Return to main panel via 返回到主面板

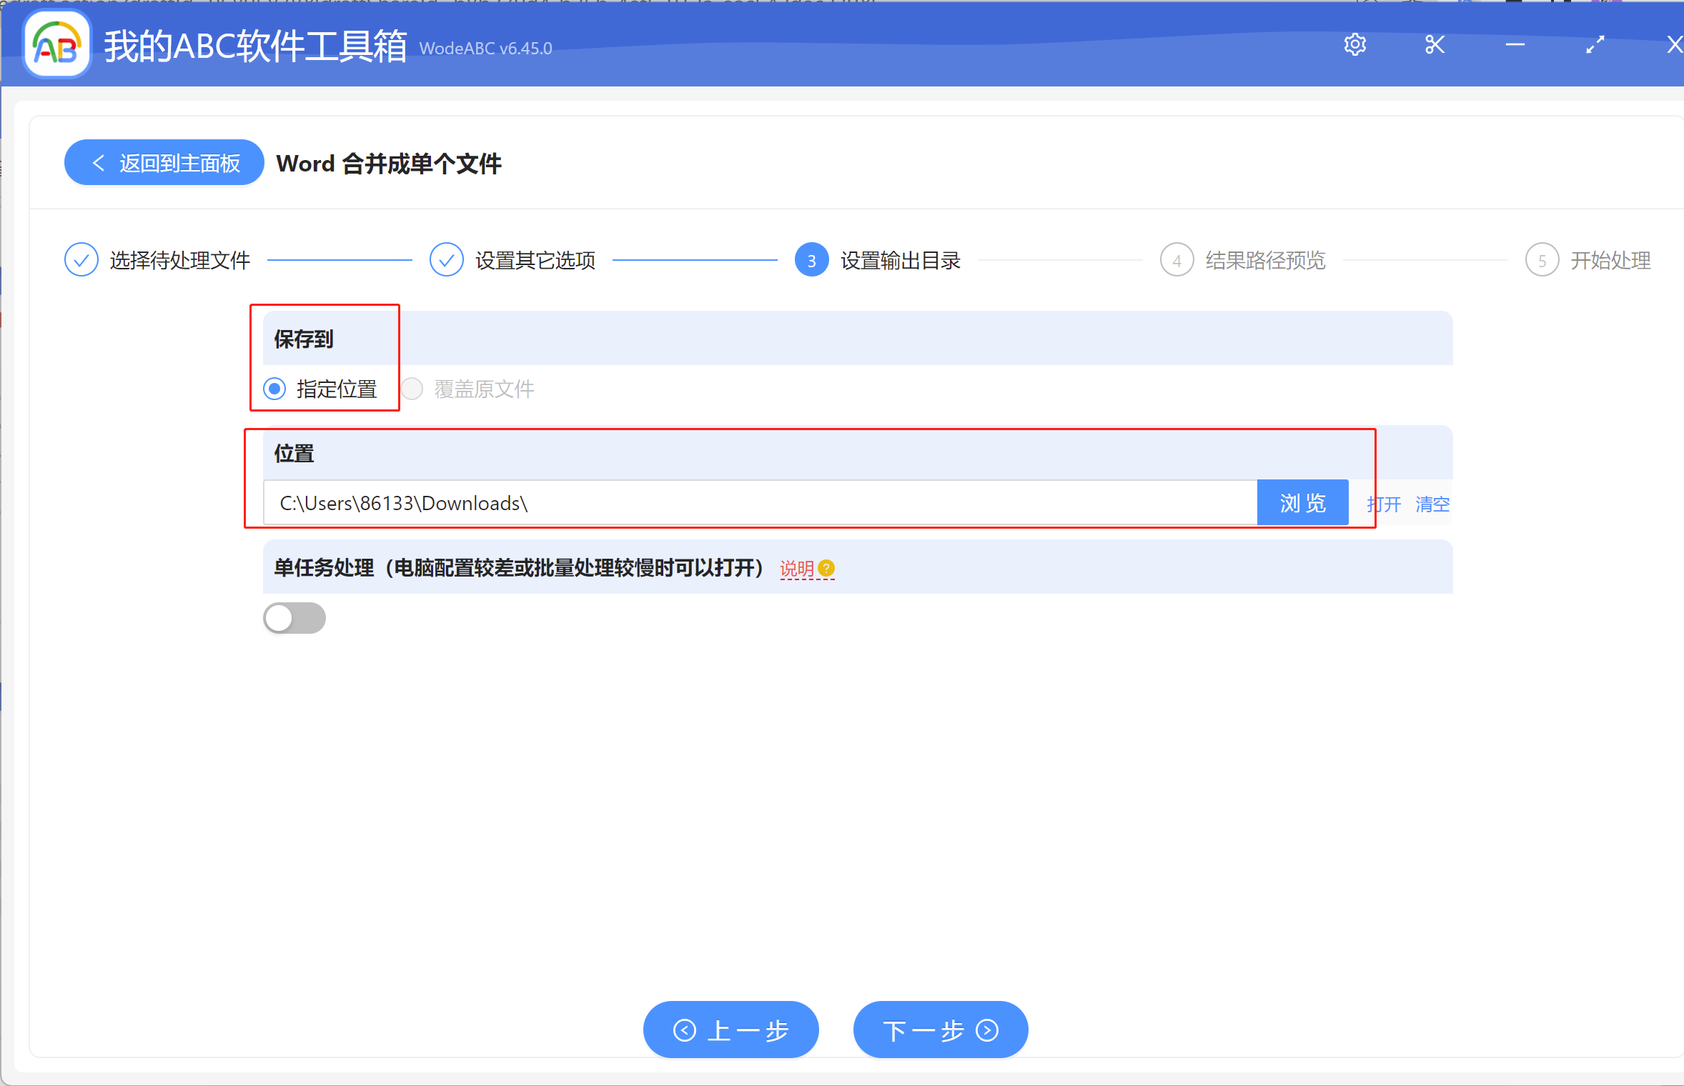pos(164,162)
